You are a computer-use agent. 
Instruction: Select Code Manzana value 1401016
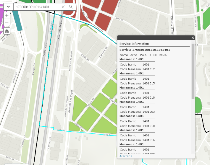tap(148, 140)
